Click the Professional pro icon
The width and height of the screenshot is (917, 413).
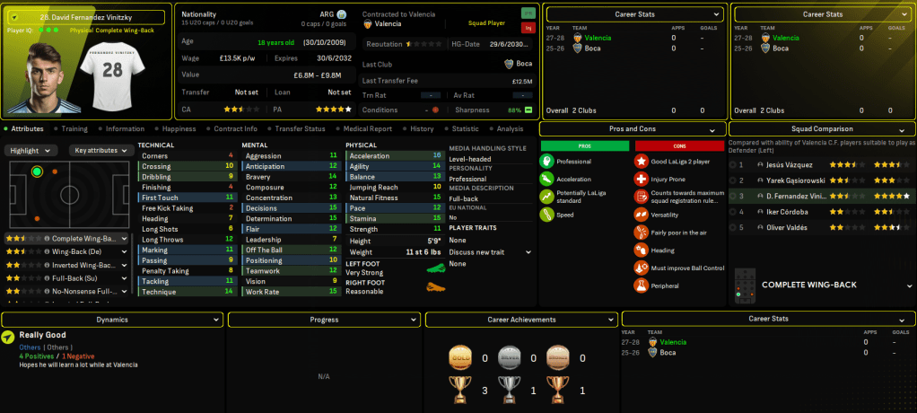pyautogui.click(x=546, y=162)
